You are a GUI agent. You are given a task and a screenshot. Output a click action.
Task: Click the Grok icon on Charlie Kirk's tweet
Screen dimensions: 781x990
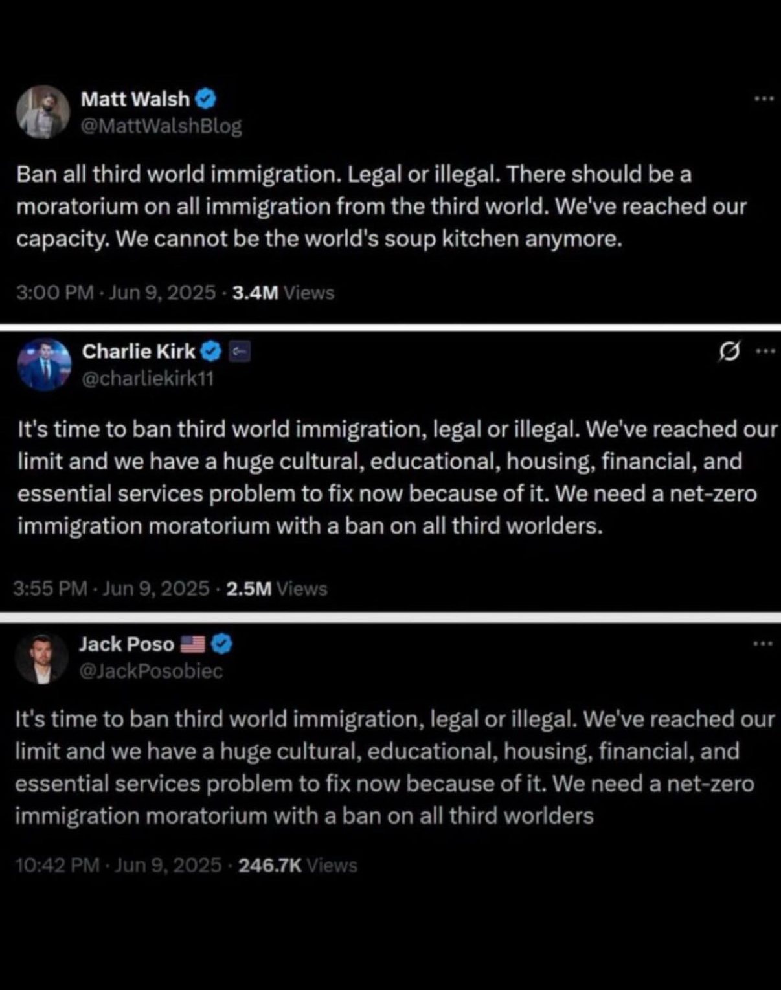729,352
